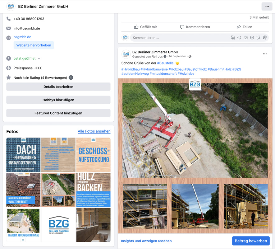
Task: Open the Feuerwehr Frohnau photo thumbnail
Action: [x=23, y=225]
